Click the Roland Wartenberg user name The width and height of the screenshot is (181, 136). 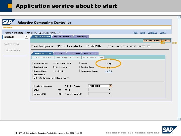tap(14, 33)
